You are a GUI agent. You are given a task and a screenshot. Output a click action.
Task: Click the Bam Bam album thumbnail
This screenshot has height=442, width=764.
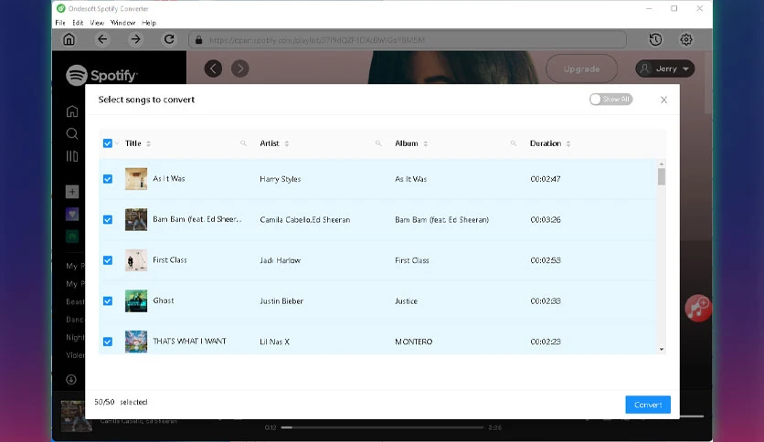tap(136, 219)
